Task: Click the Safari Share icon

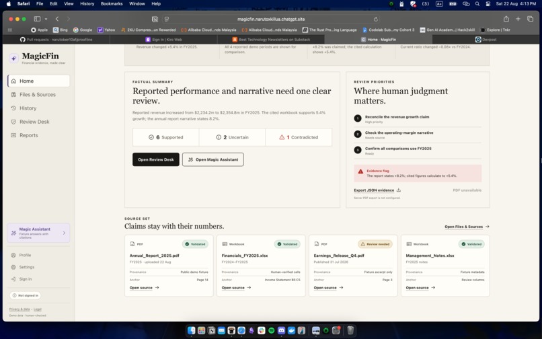Action: [506, 19]
